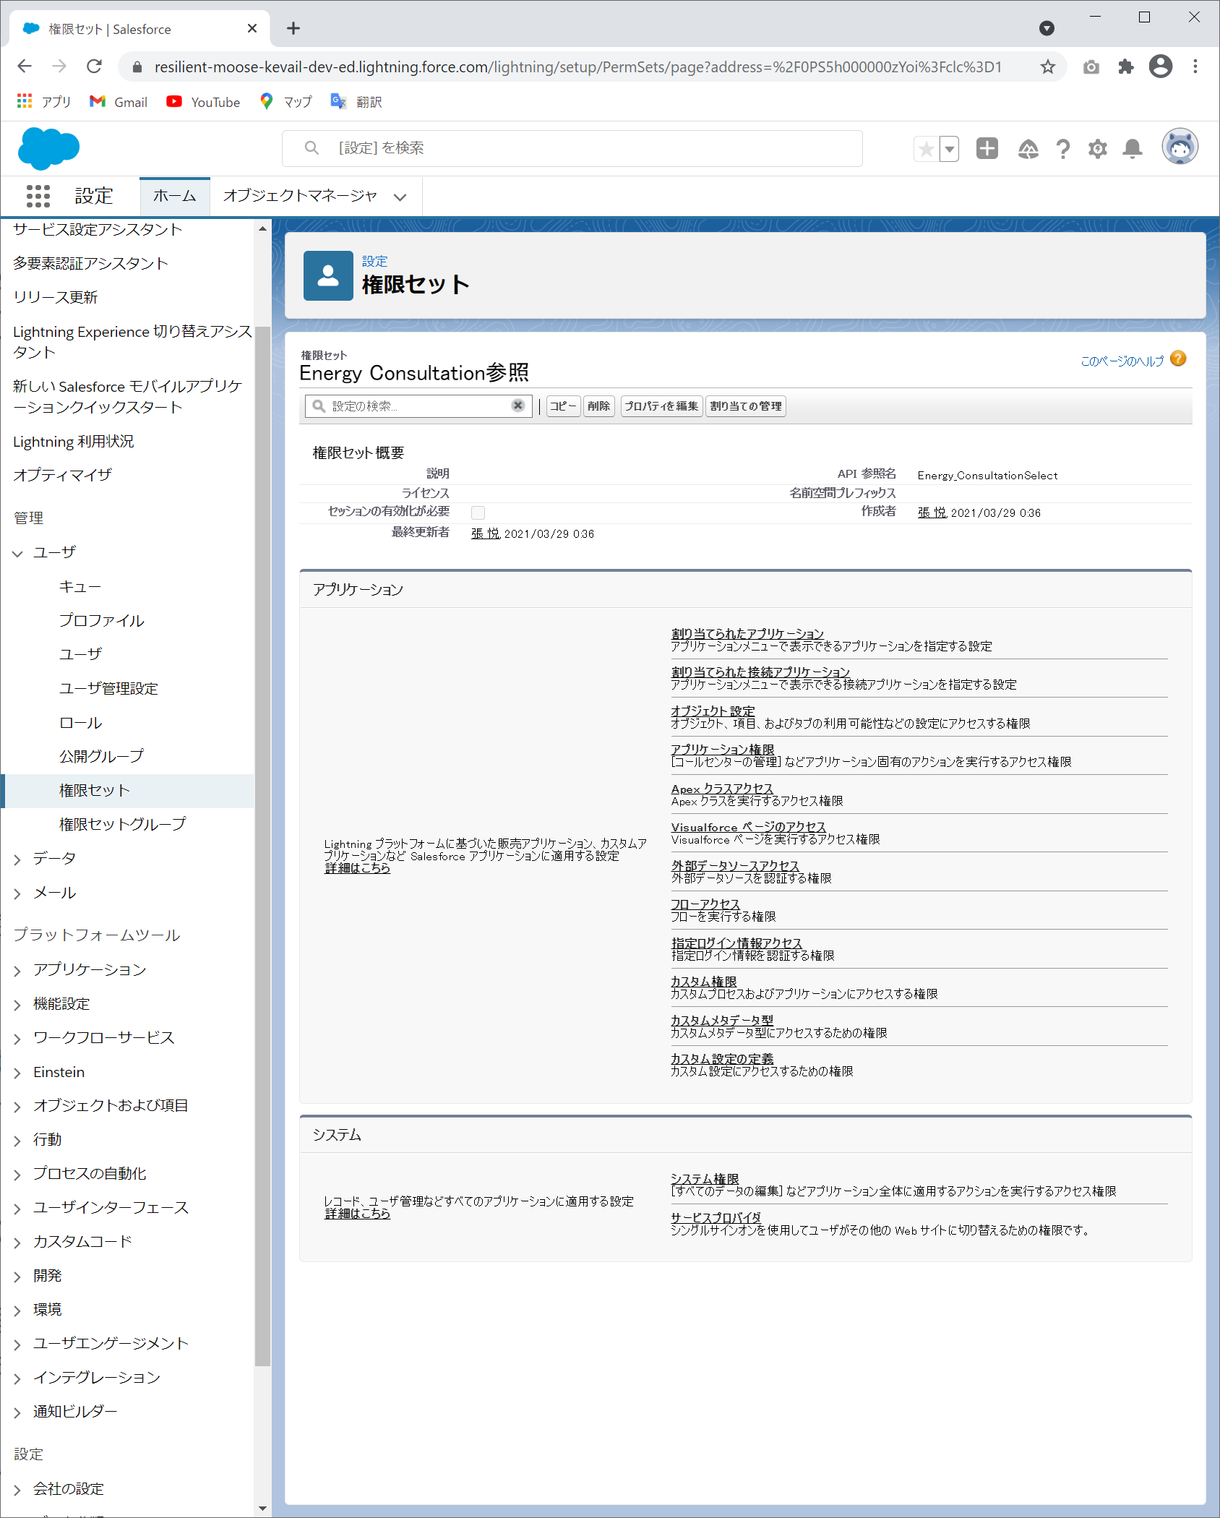Toggle the セッションの有効化が必要 checkbox
1220x1518 pixels.
click(478, 513)
